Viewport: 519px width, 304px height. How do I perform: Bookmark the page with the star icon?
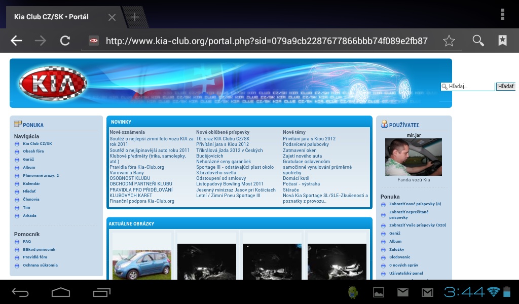(x=449, y=41)
